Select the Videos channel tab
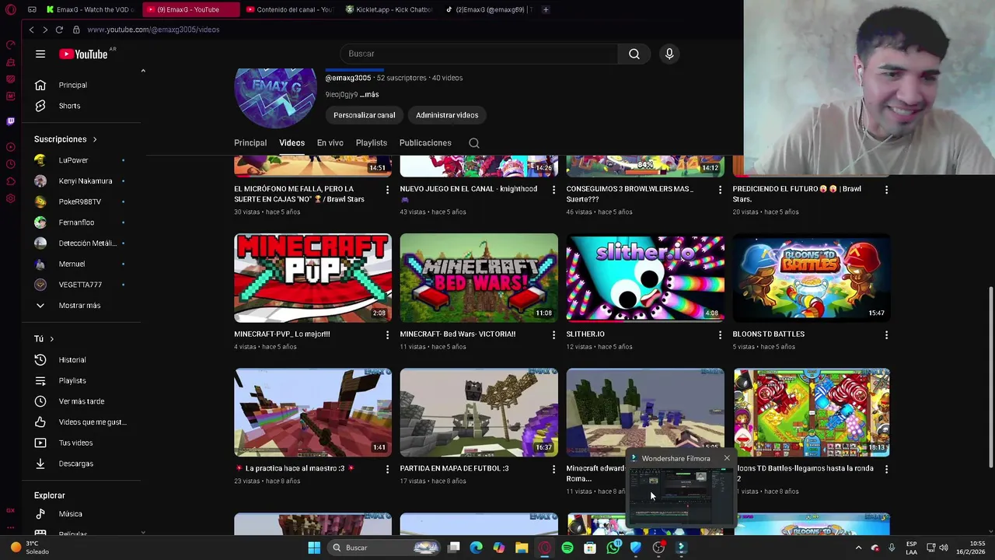This screenshot has width=995, height=560. coord(292,143)
